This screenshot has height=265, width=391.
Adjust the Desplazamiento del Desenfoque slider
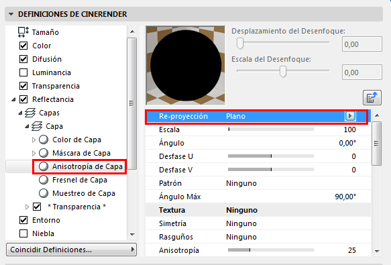240,44
